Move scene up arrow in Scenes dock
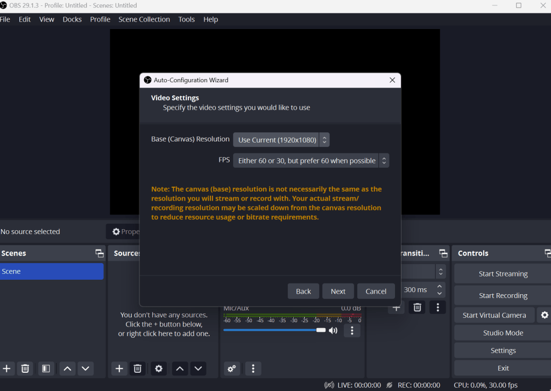 pos(67,368)
